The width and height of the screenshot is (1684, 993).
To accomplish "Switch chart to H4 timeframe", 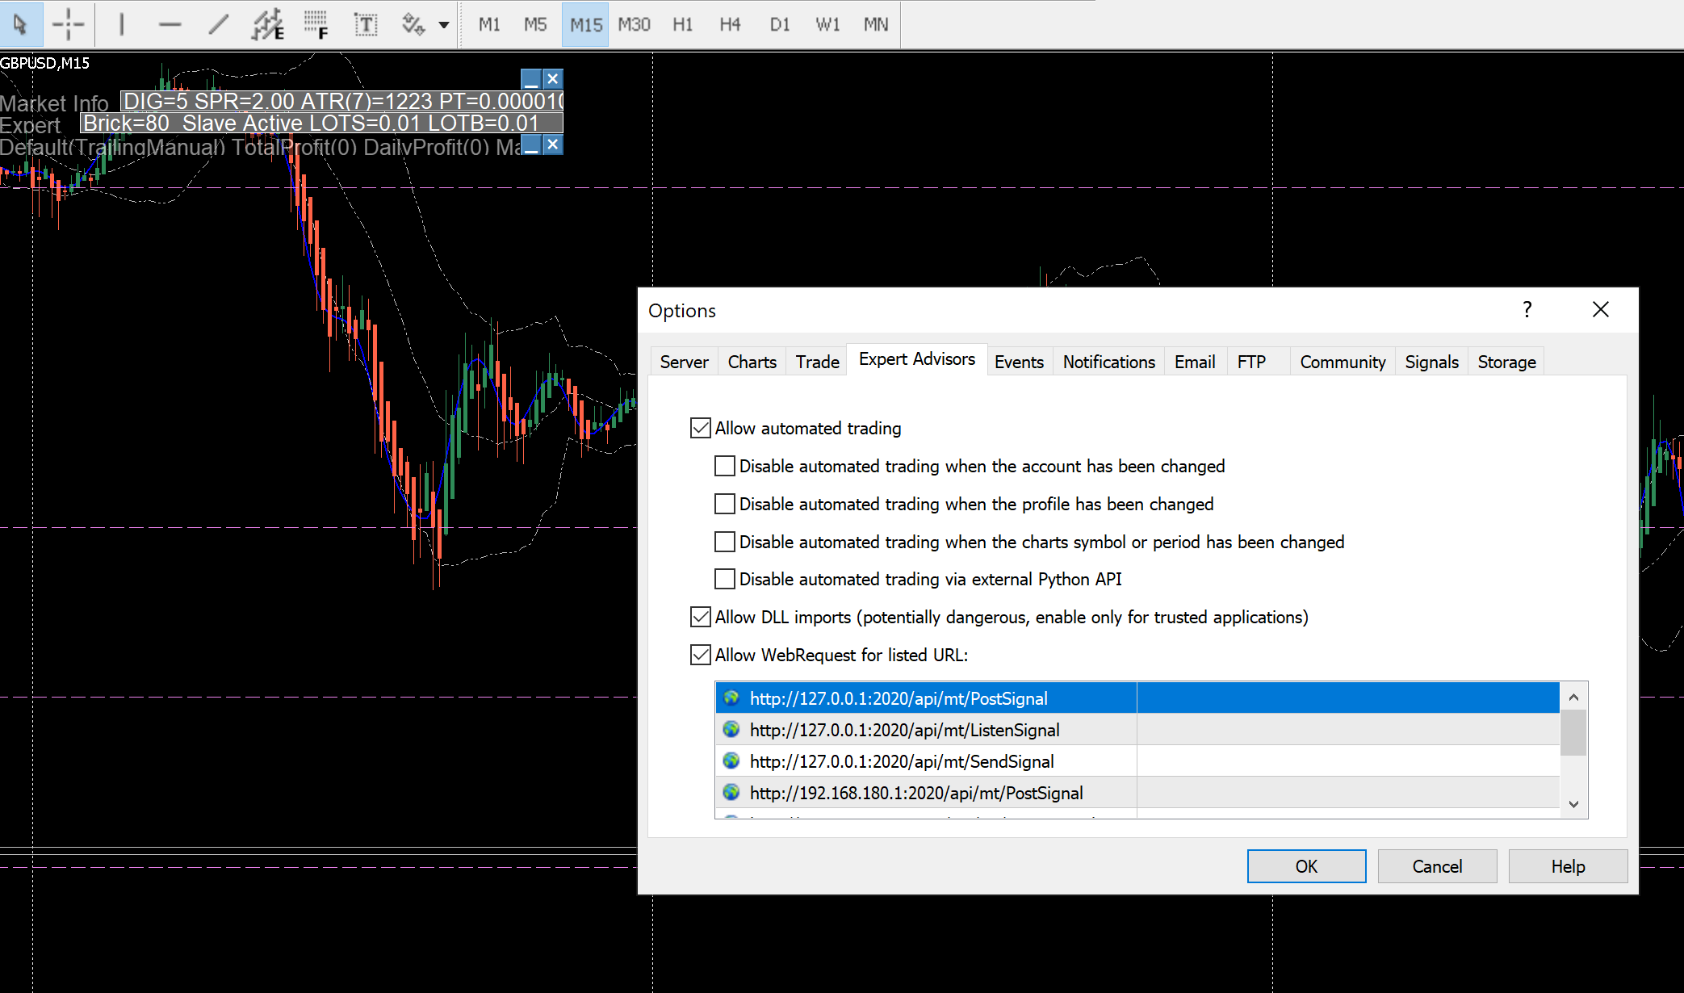I will tap(730, 24).
